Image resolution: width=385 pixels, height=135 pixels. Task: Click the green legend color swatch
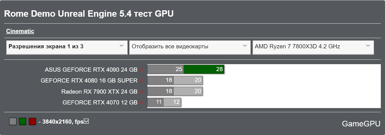(x=23, y=121)
